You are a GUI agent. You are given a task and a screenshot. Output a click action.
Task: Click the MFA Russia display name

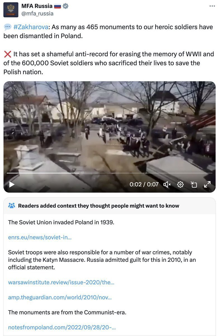pos(37,6)
